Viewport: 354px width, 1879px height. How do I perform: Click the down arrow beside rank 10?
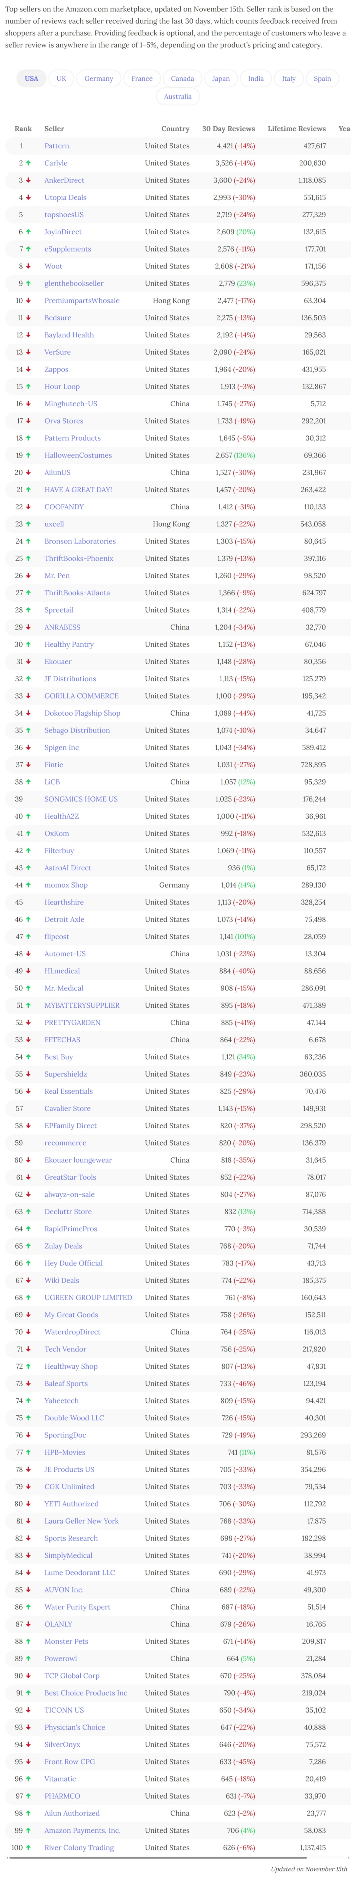[29, 301]
